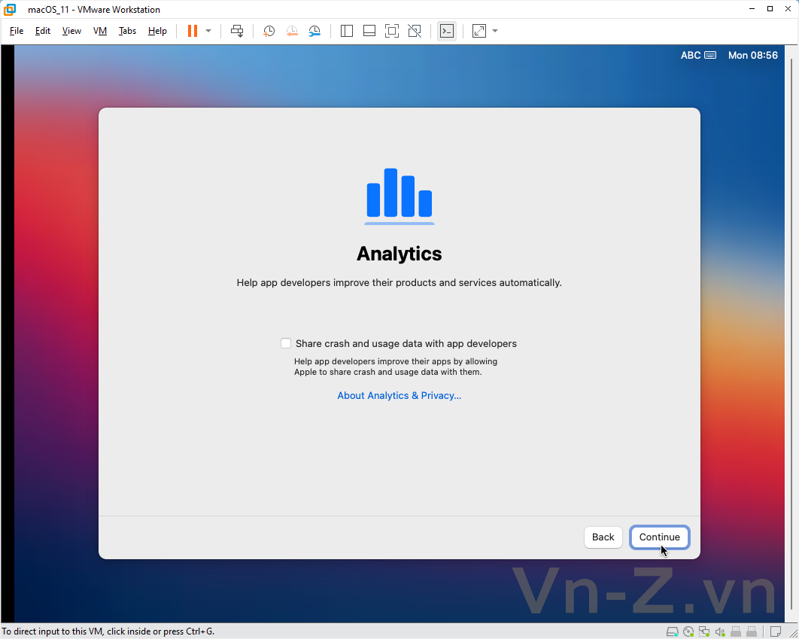Pause the virtual machine
799x639 pixels.
pyautogui.click(x=192, y=31)
